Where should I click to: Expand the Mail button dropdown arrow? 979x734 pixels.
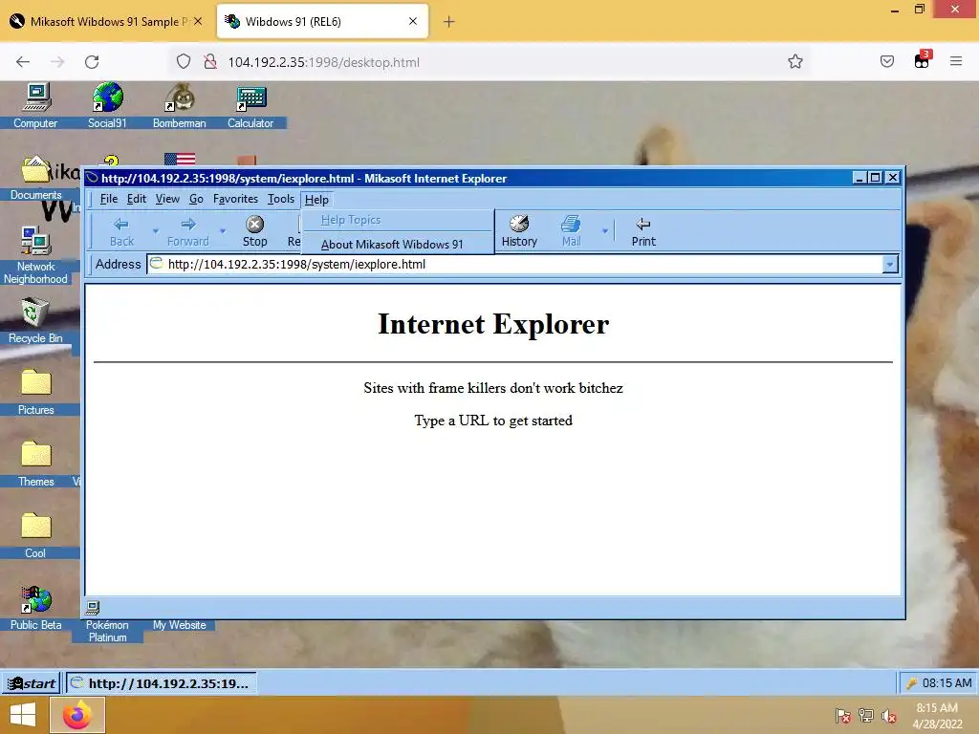click(x=604, y=231)
